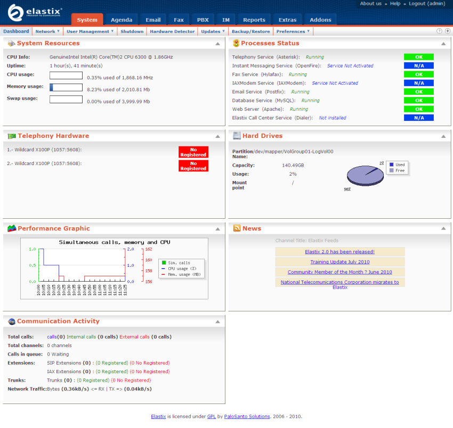Switch to the PBX tab
This screenshot has width=453, height=428.
tap(203, 20)
